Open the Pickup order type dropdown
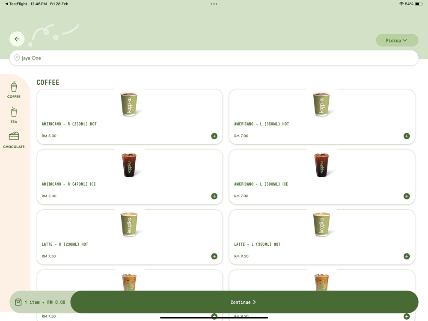This screenshot has width=428, height=321. (x=397, y=40)
